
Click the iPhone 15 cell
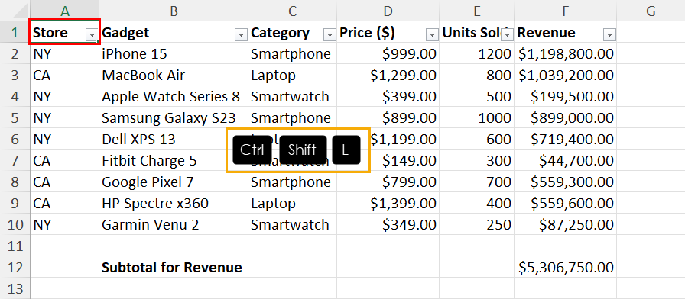point(174,53)
